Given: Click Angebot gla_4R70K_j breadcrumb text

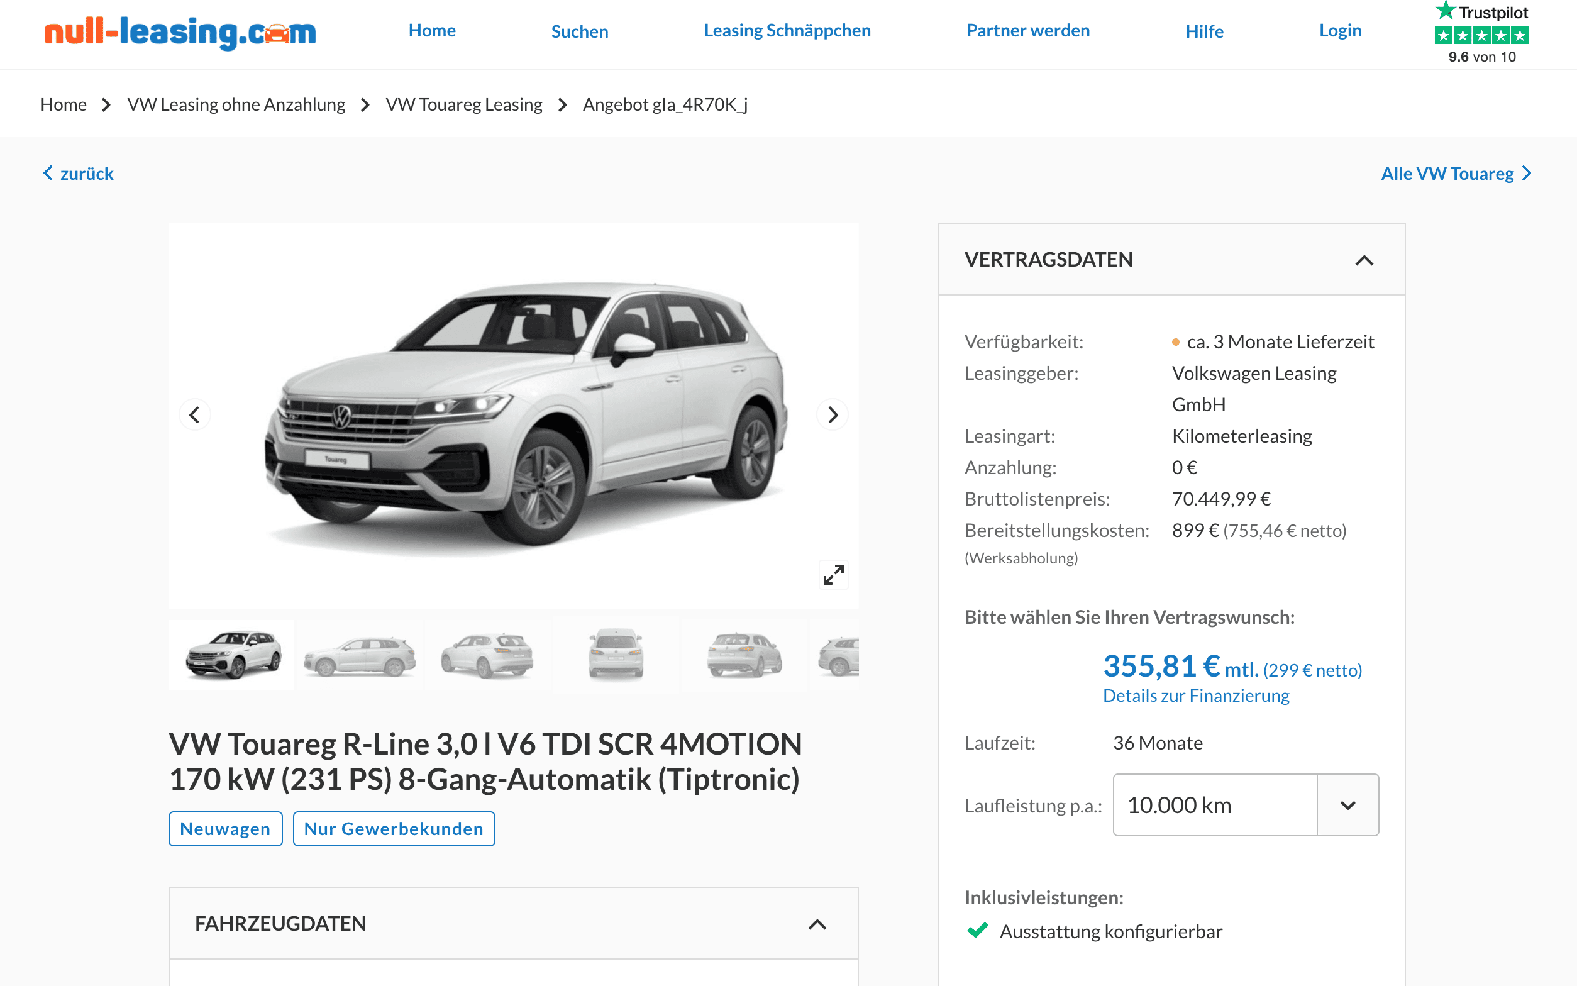Looking at the screenshot, I should pos(665,104).
